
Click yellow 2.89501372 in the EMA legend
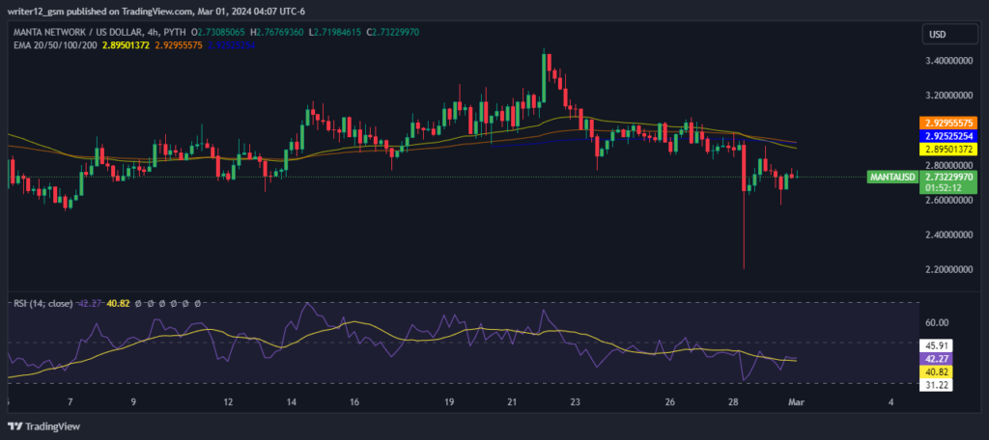pos(125,45)
